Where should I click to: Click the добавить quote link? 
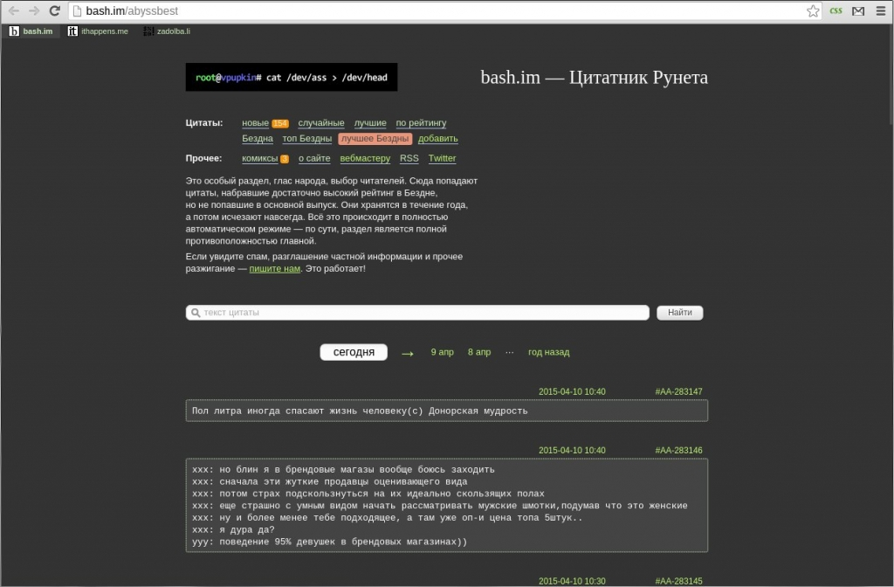438,139
